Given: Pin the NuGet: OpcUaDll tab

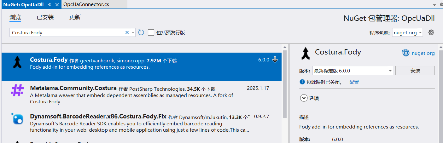Looking at the screenshot, I should click(x=50, y=5).
